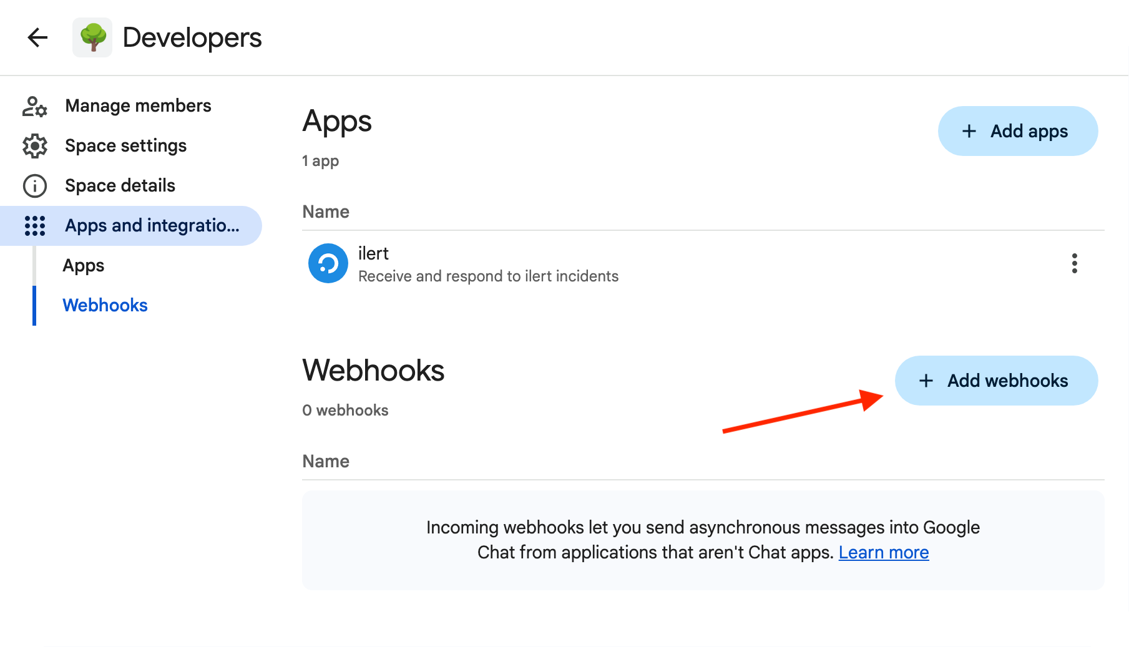Viewport: 1129px width, 647px height.
Task: Select the Webhooks sub-section
Action: (x=105, y=306)
